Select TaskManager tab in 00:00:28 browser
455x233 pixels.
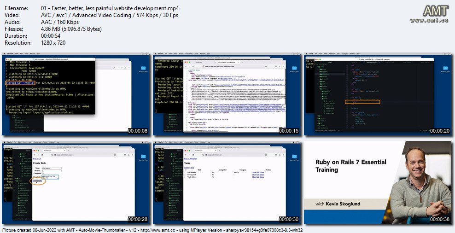(54, 151)
